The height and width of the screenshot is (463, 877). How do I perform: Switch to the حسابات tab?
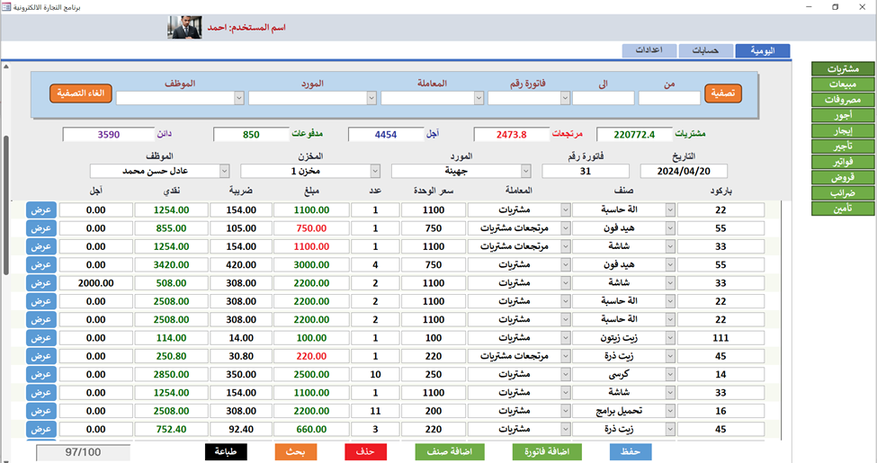coord(706,51)
